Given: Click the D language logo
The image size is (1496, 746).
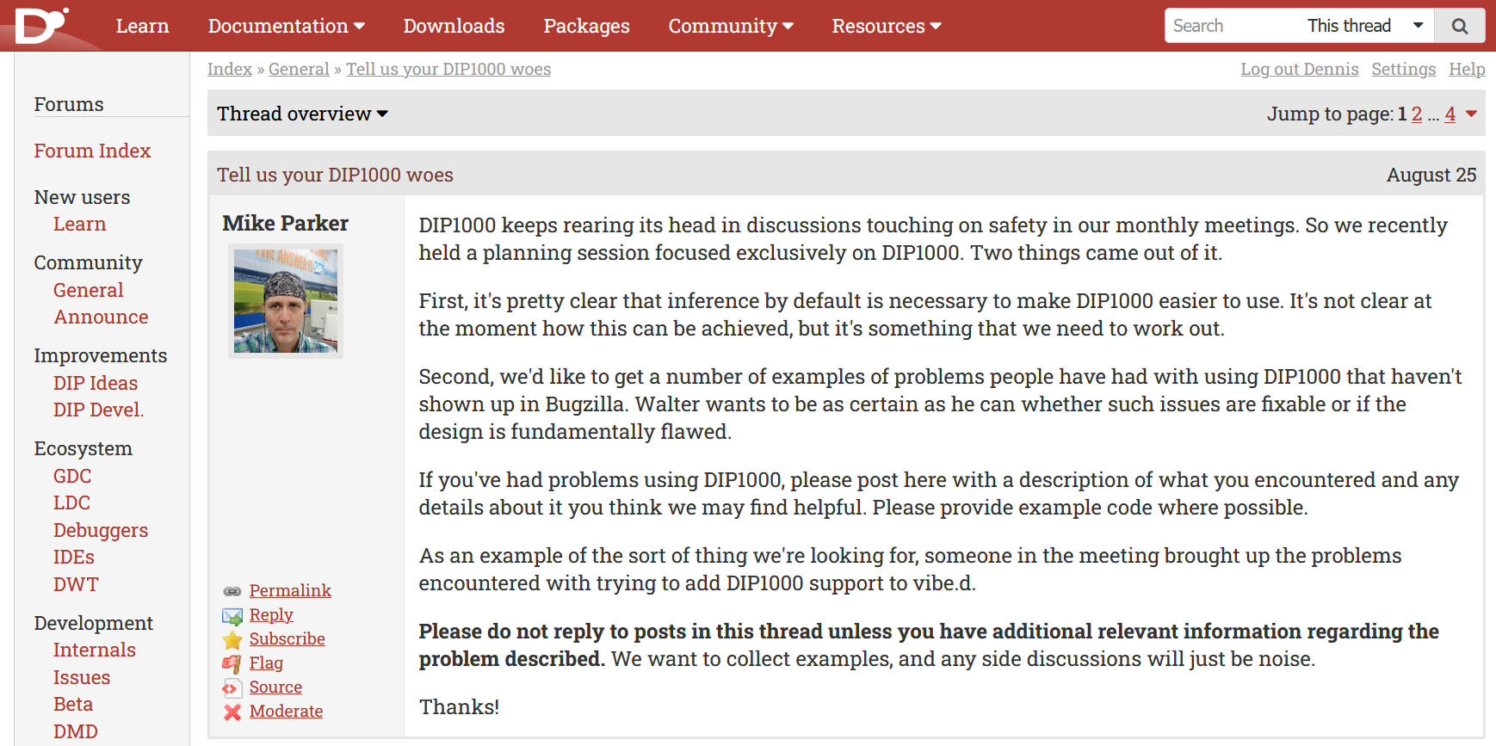Looking at the screenshot, I should point(41,25).
